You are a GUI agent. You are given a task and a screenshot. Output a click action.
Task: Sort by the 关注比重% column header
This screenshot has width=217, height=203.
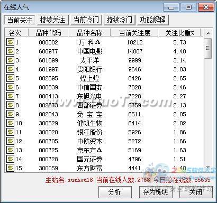click(x=179, y=33)
